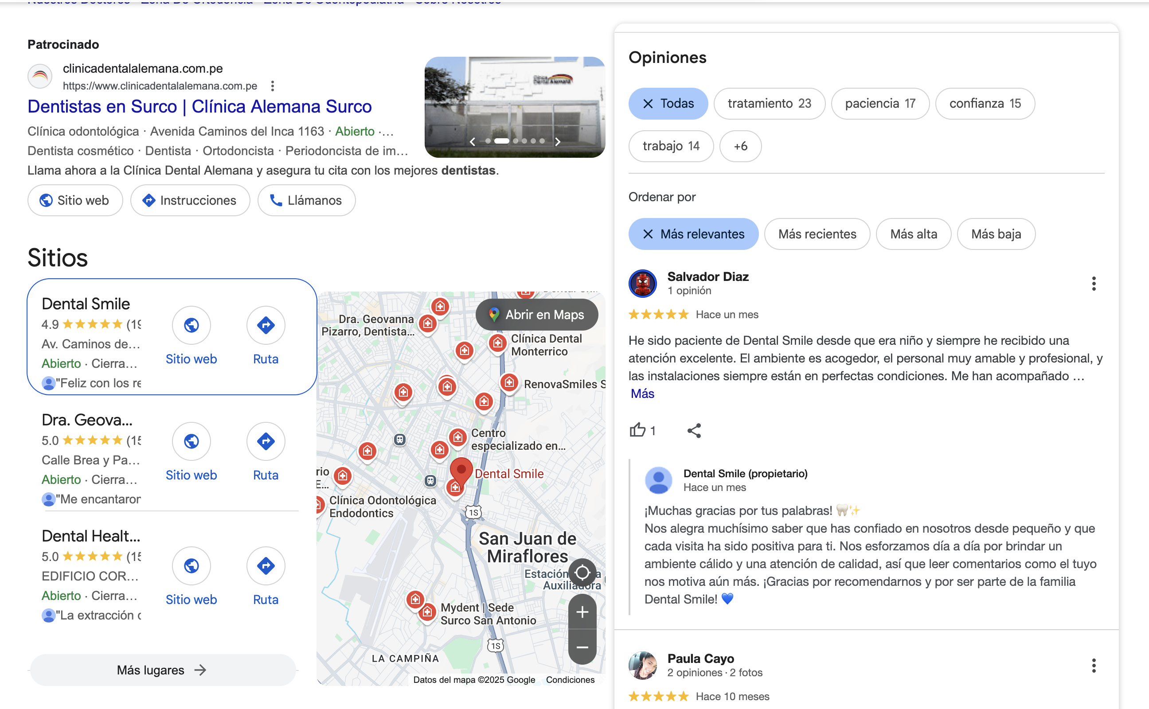Image resolution: width=1149 pixels, height=709 pixels.
Task: Expand Salvador Diaz review with Más
Action: [642, 393]
